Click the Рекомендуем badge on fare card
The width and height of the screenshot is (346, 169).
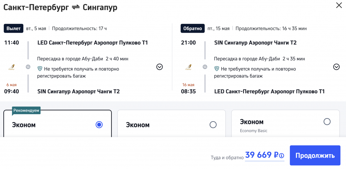27,110
